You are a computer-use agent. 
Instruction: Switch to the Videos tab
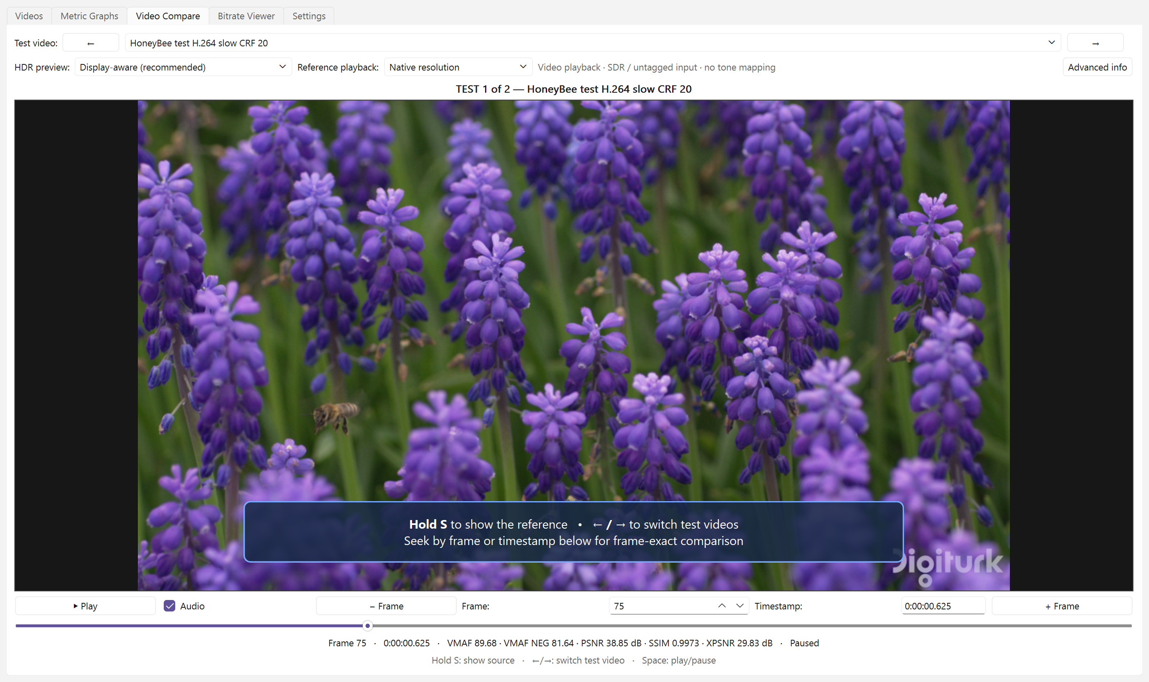pos(29,16)
